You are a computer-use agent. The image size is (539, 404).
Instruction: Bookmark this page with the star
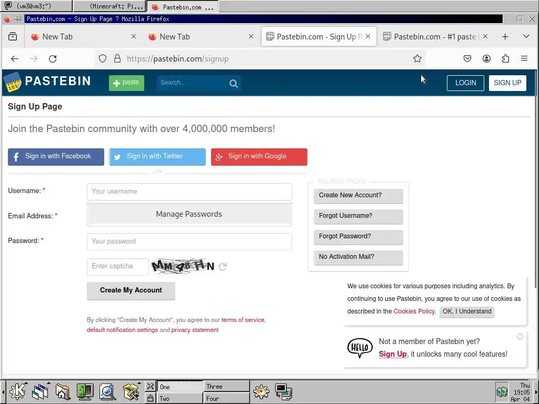pos(417,59)
